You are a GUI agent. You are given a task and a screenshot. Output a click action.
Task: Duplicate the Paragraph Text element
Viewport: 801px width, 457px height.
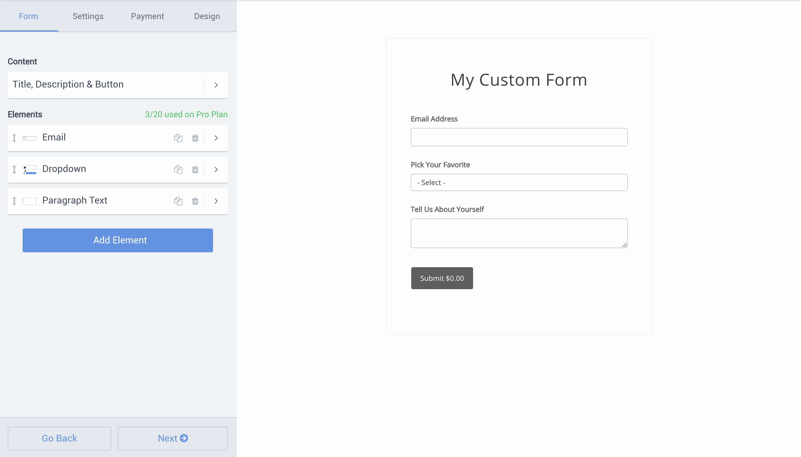pos(178,201)
